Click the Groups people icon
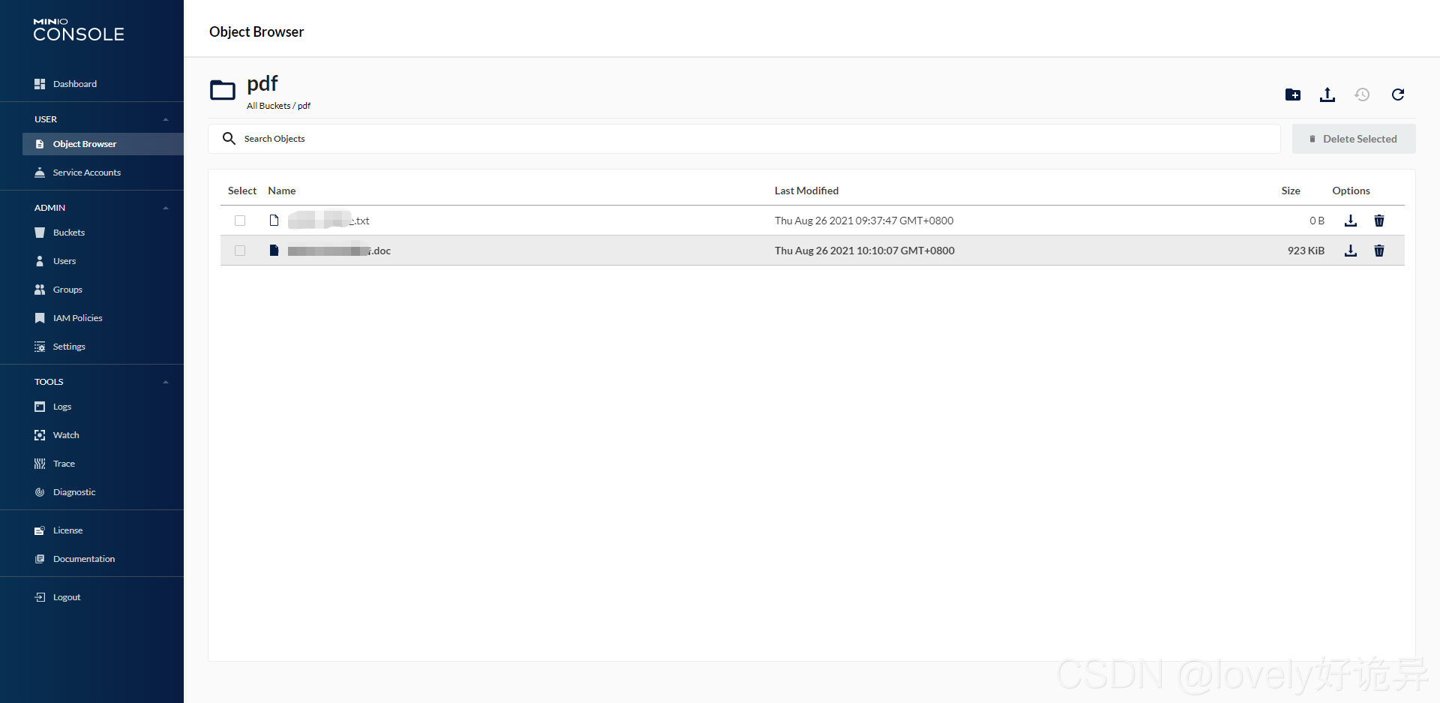The image size is (1440, 703). click(40, 290)
